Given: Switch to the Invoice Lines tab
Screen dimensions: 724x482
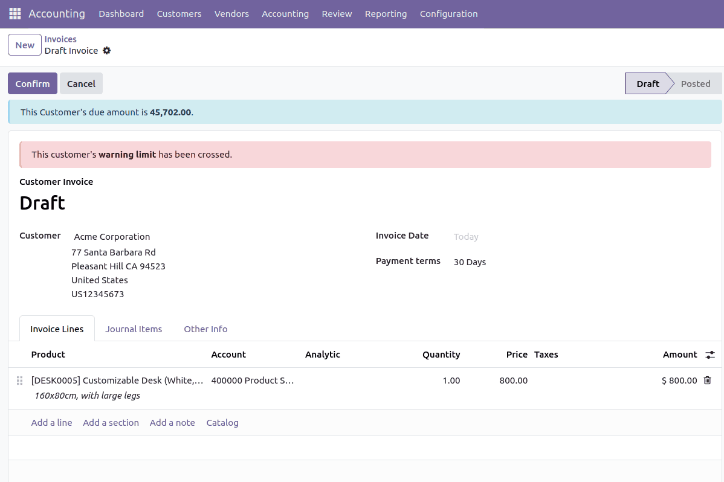Looking at the screenshot, I should 57,329.
